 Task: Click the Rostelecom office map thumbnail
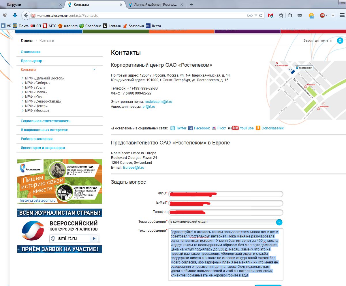pyautogui.click(x=308, y=90)
